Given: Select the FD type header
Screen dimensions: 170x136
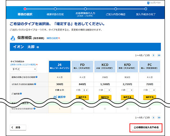Looking at the screenshot, I should pyautogui.click(x=82, y=66).
